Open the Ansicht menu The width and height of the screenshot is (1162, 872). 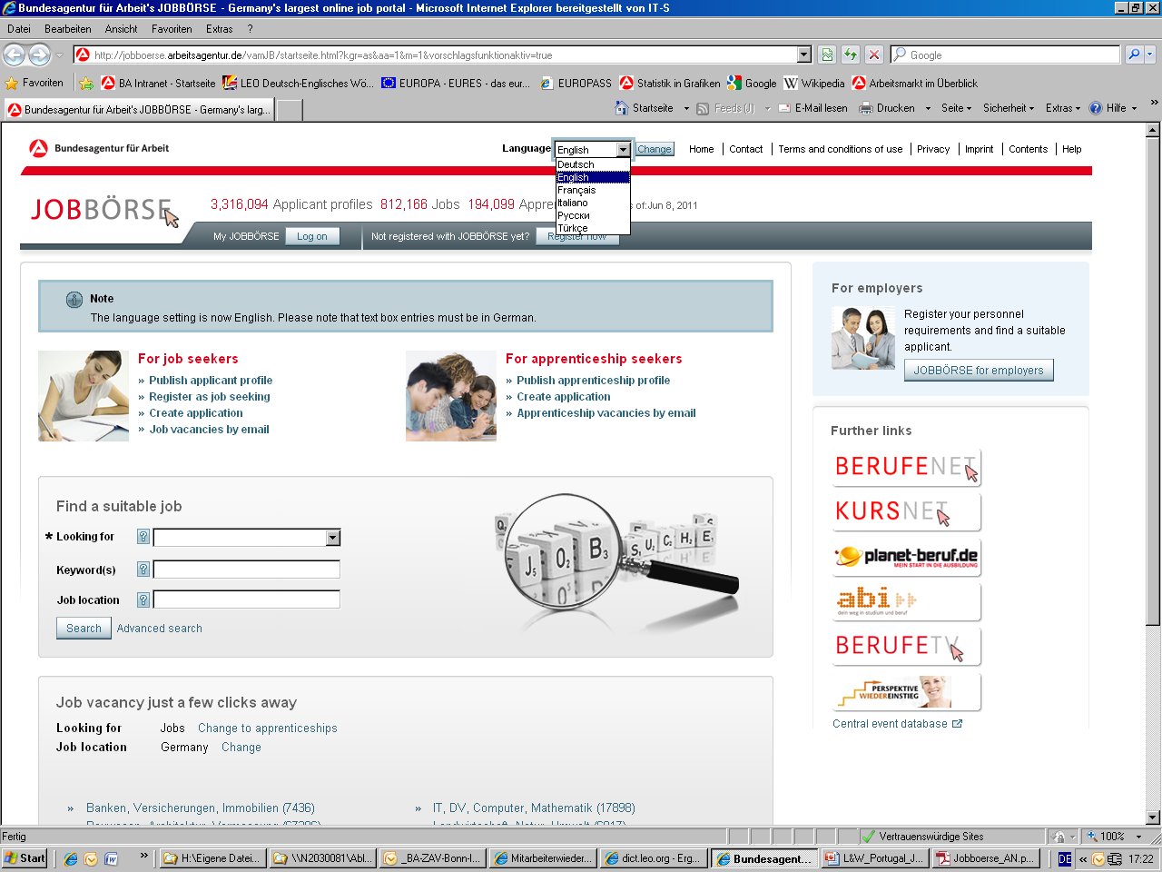click(x=121, y=29)
